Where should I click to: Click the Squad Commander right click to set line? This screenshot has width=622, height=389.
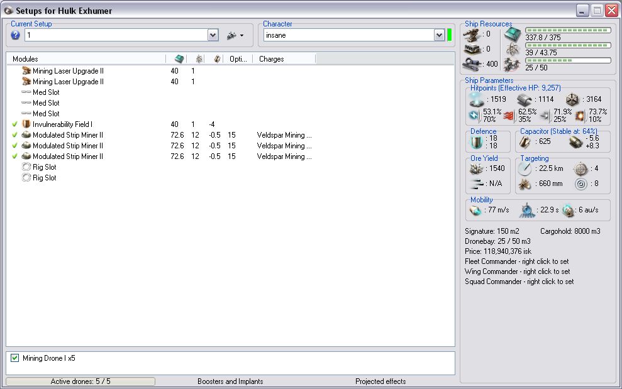point(519,282)
